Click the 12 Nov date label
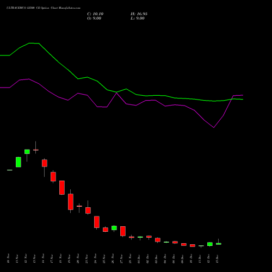 coord(26,258)
